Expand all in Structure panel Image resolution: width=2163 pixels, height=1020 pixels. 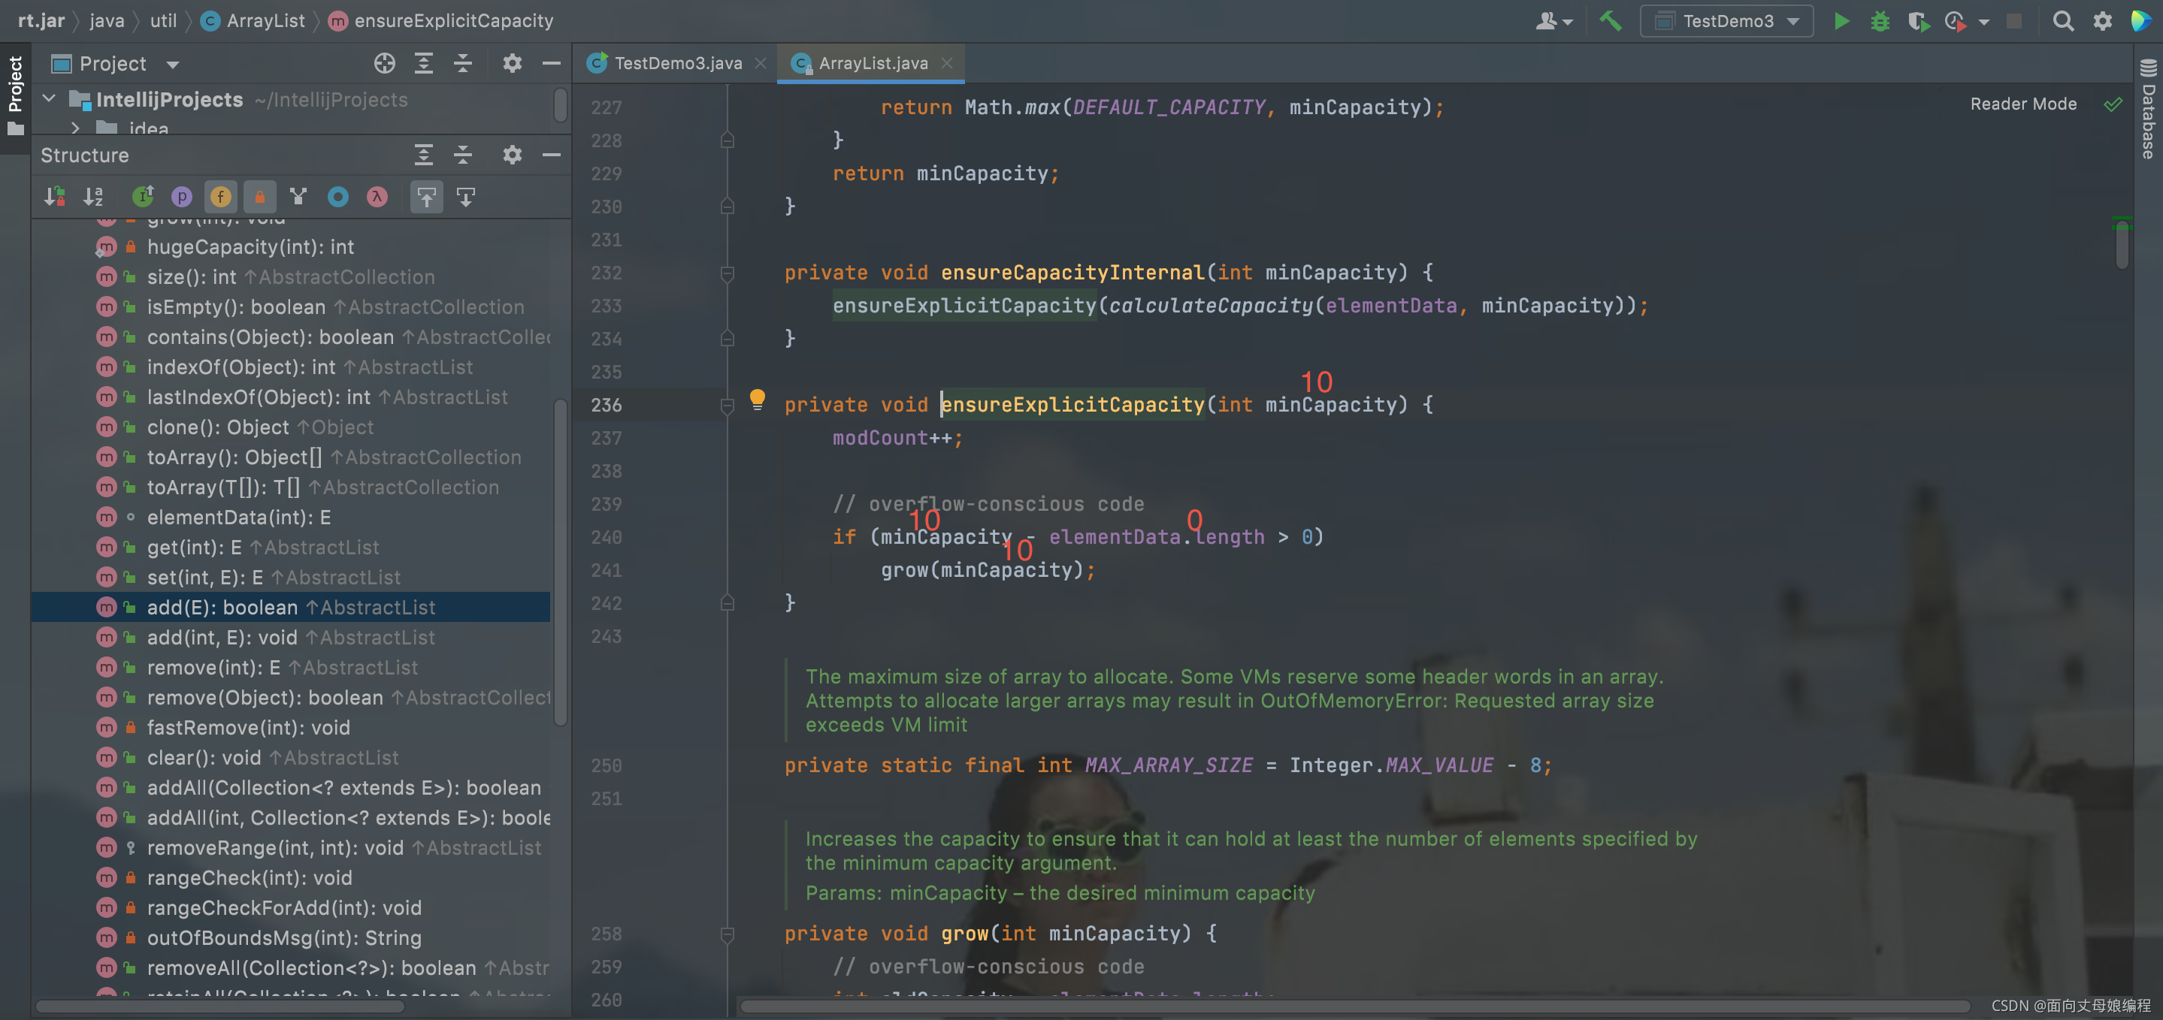point(423,155)
